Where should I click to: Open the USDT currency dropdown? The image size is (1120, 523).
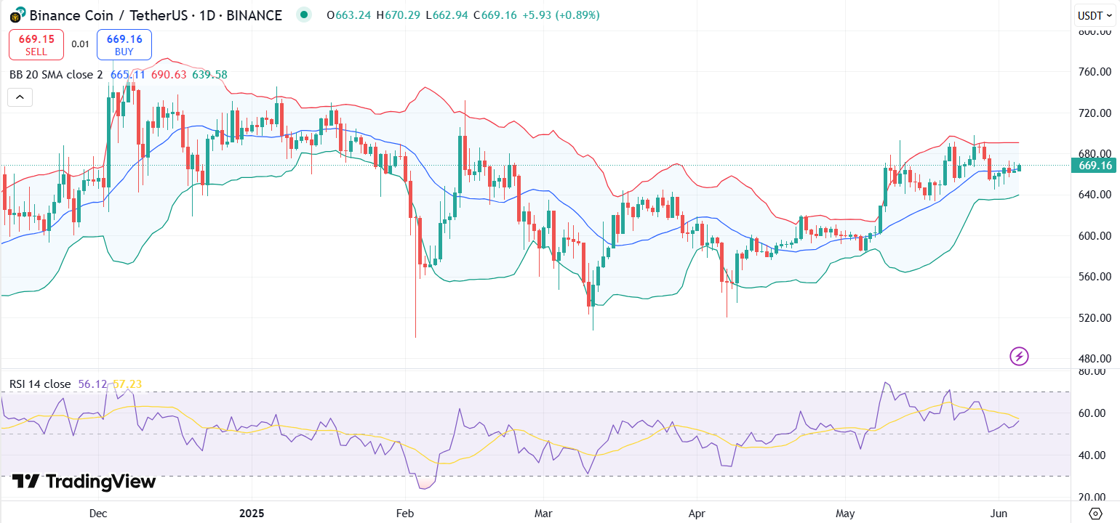click(x=1093, y=15)
